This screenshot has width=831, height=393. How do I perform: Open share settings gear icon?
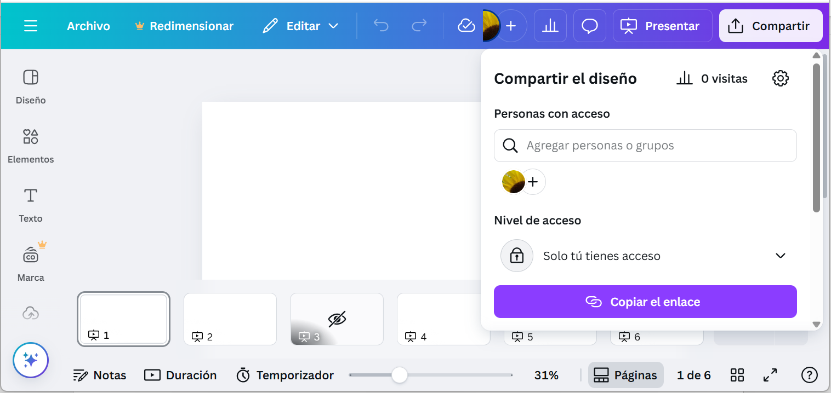780,78
